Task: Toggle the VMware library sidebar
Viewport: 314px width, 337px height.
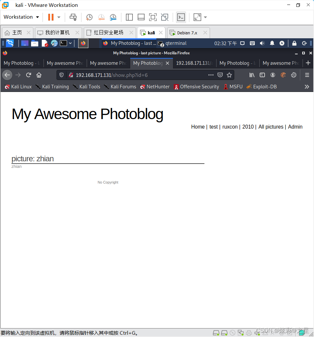Action: [129, 17]
